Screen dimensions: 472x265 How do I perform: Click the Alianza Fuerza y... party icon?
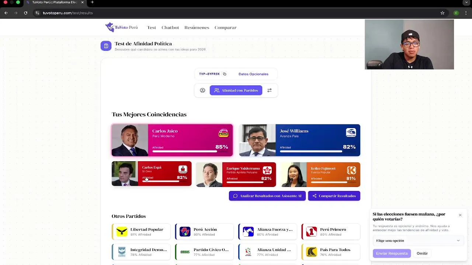click(248, 232)
